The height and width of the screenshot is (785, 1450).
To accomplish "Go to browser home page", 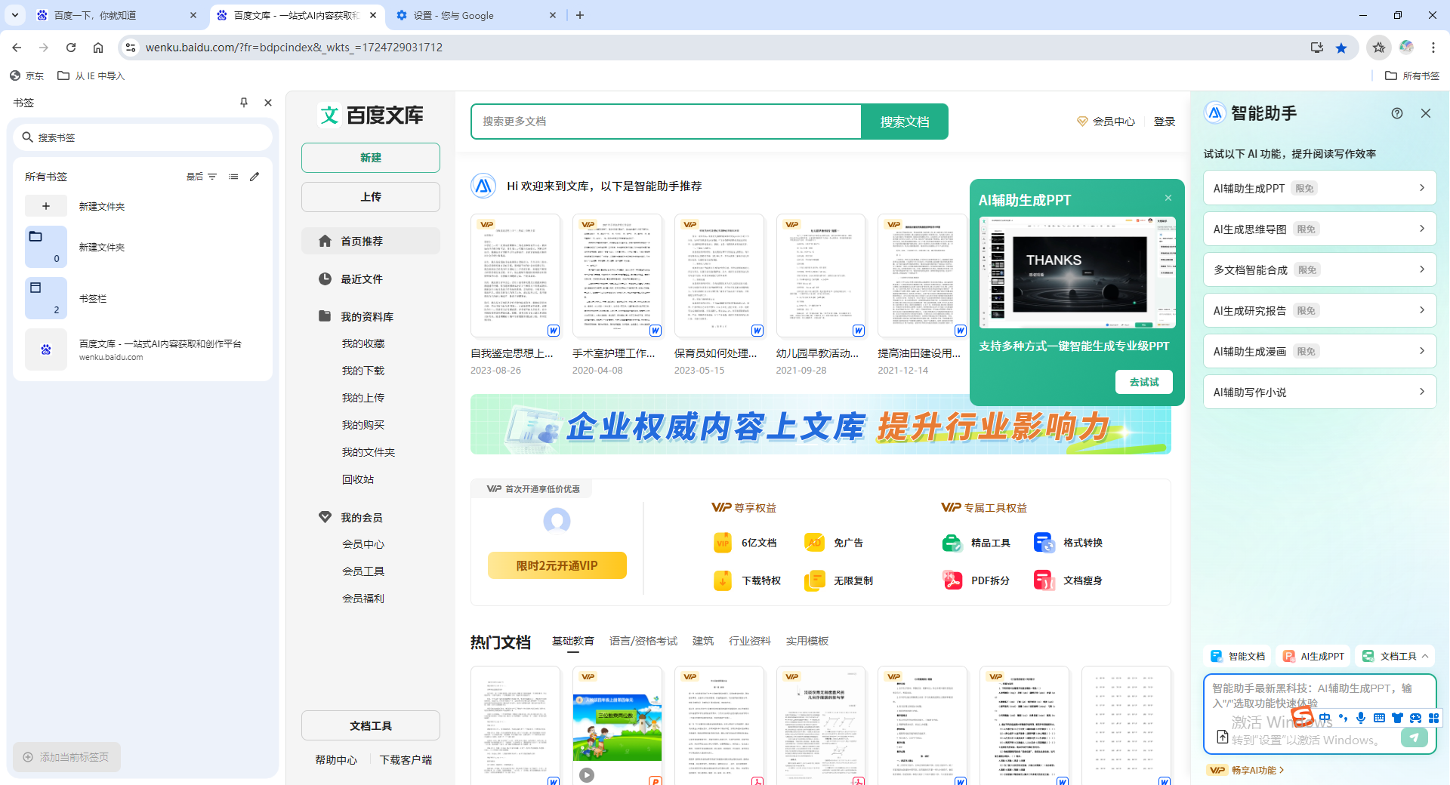I will point(98,48).
